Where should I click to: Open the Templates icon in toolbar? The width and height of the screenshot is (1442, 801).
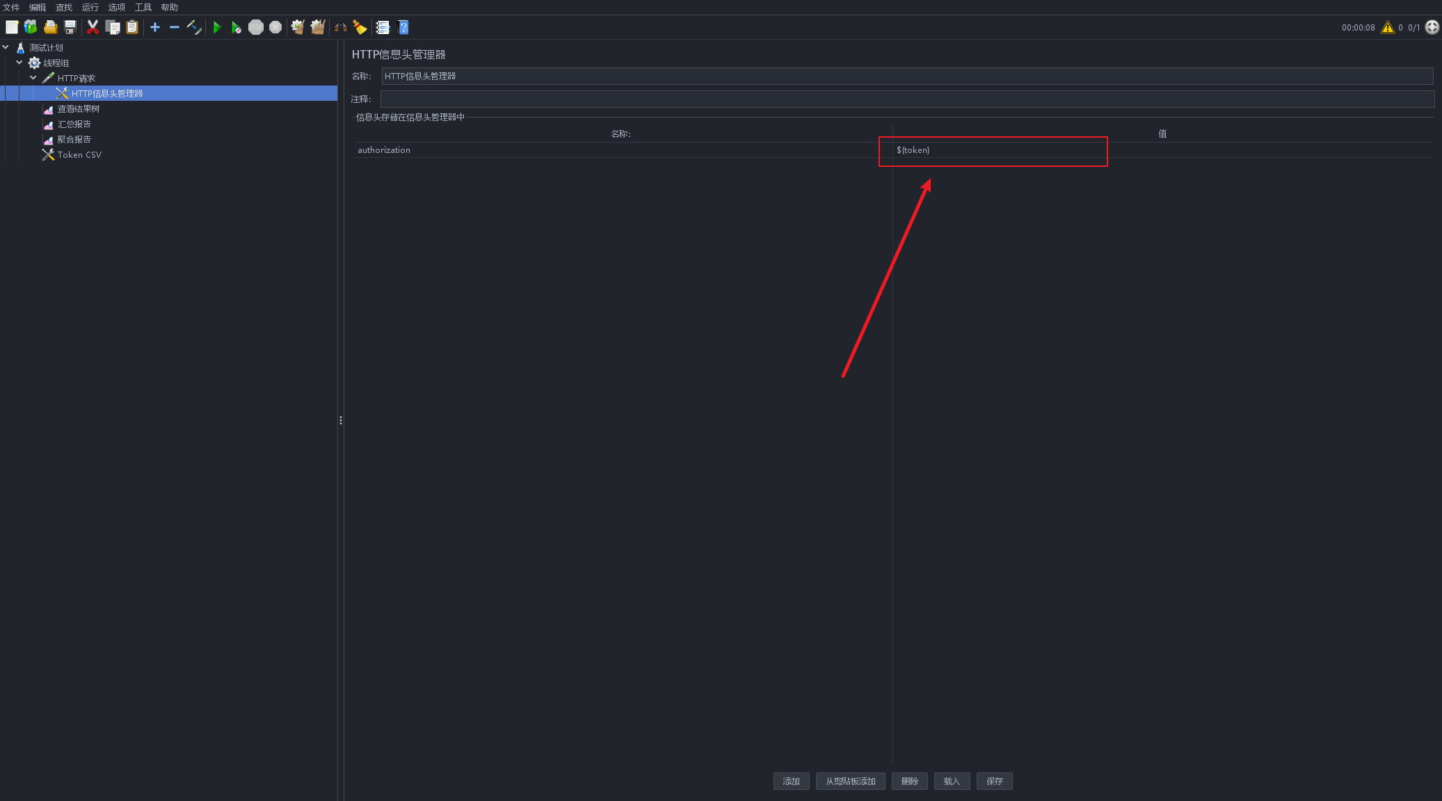click(31, 27)
